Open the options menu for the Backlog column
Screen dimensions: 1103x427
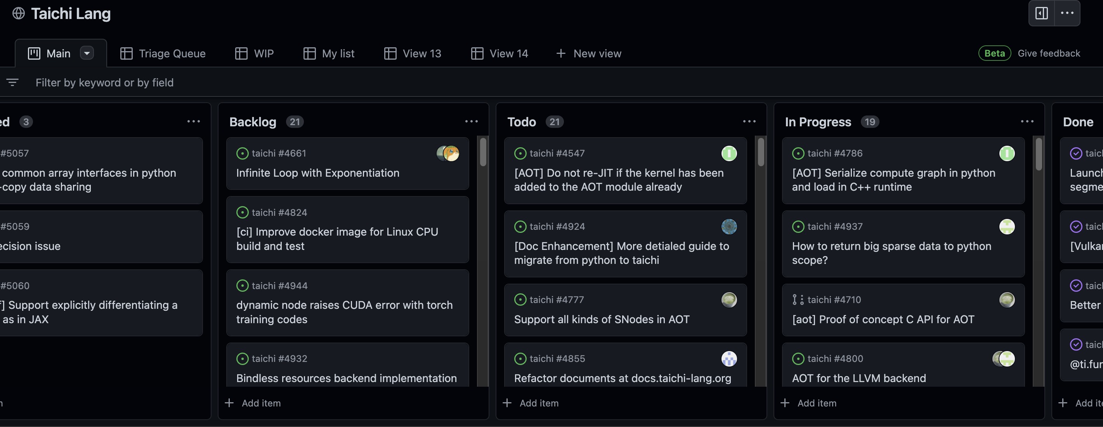pyautogui.click(x=471, y=121)
